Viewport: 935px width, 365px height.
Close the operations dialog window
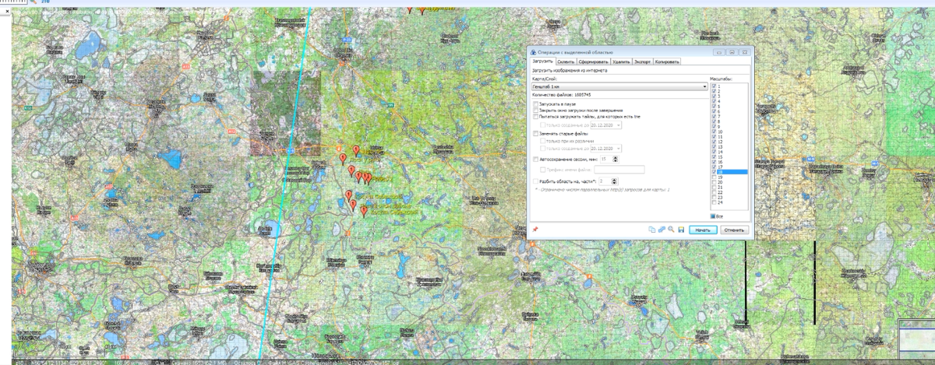pos(745,52)
